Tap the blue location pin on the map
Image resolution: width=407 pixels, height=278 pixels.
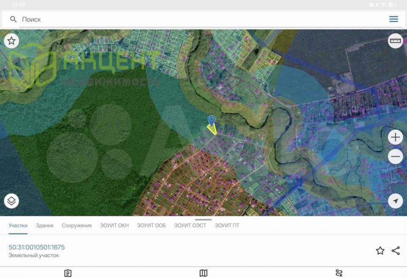pyautogui.click(x=212, y=120)
